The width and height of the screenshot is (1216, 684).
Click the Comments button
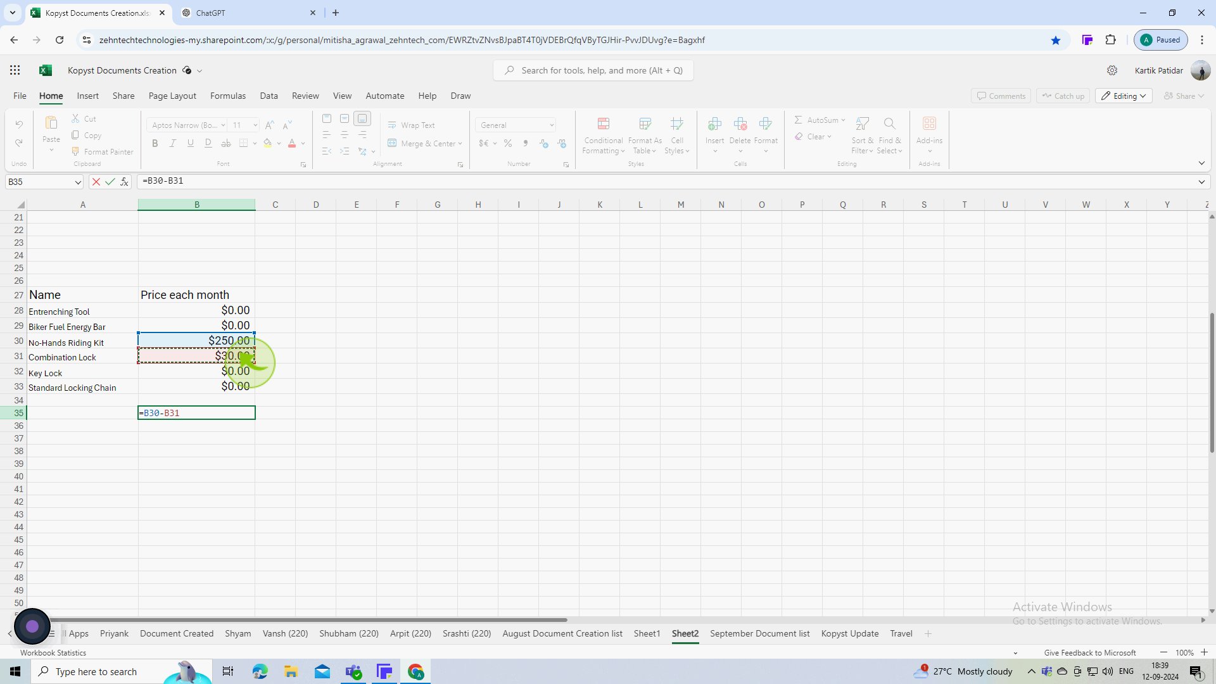(1001, 96)
